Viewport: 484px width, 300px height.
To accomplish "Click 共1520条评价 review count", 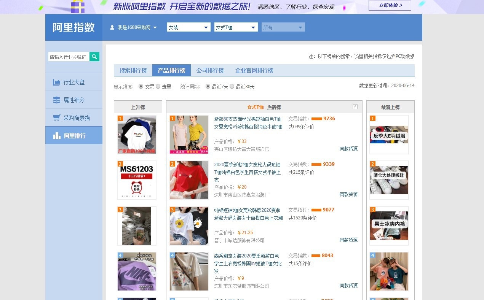I will point(302,218).
